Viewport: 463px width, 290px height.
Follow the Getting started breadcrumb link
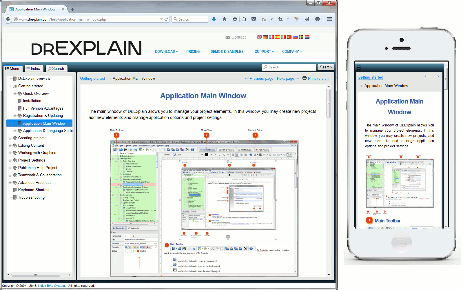click(92, 79)
